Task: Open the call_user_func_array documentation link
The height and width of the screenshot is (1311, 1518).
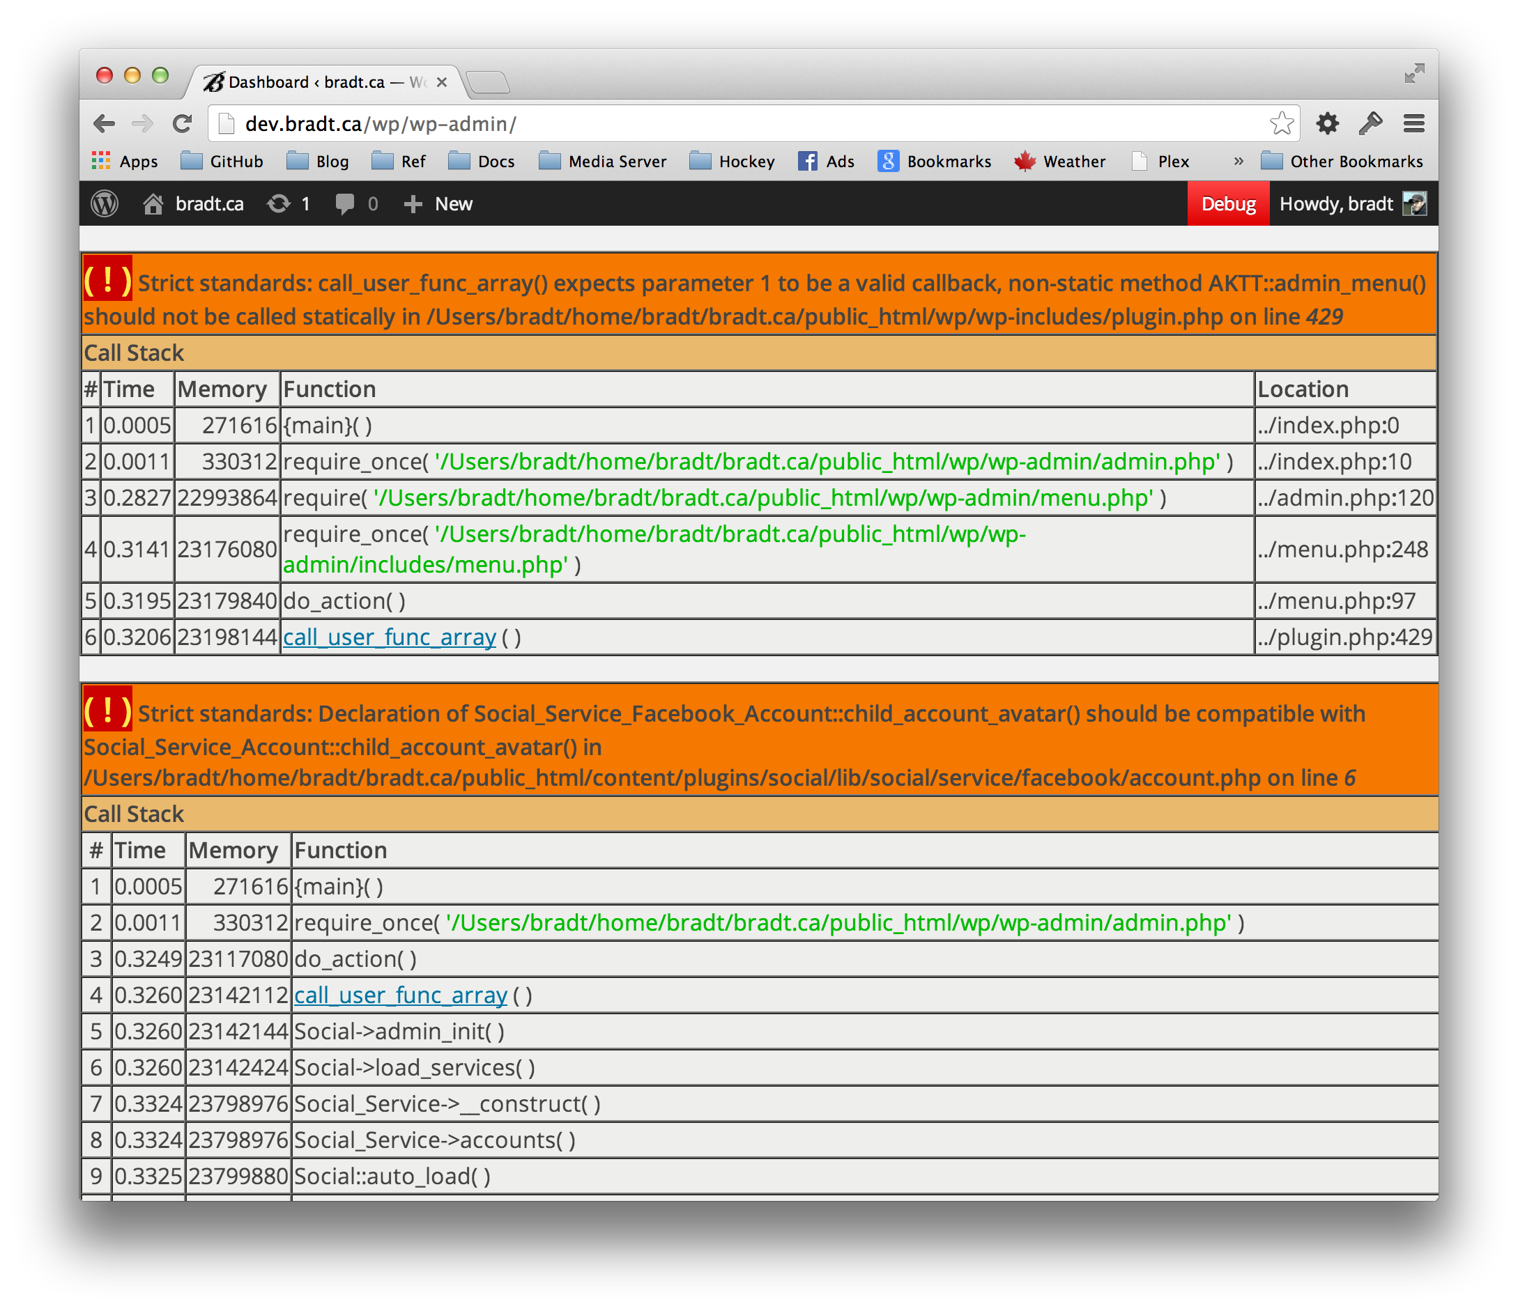Action: point(390,637)
